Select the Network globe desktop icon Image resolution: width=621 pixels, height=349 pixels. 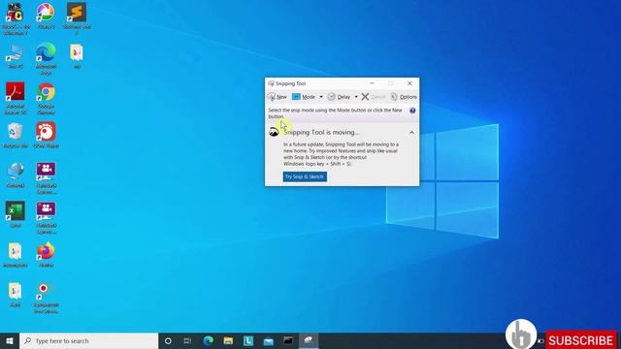click(16, 174)
